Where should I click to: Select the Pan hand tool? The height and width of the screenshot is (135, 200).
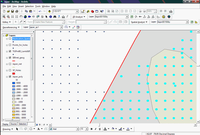(x=21, y=17)
